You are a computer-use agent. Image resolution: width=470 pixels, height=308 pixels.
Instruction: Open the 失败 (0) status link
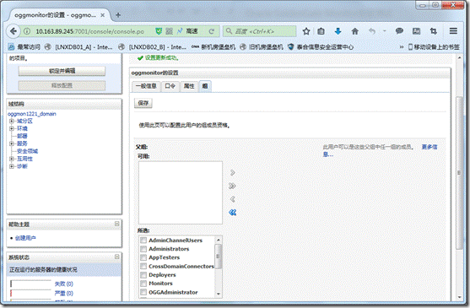pos(64,284)
